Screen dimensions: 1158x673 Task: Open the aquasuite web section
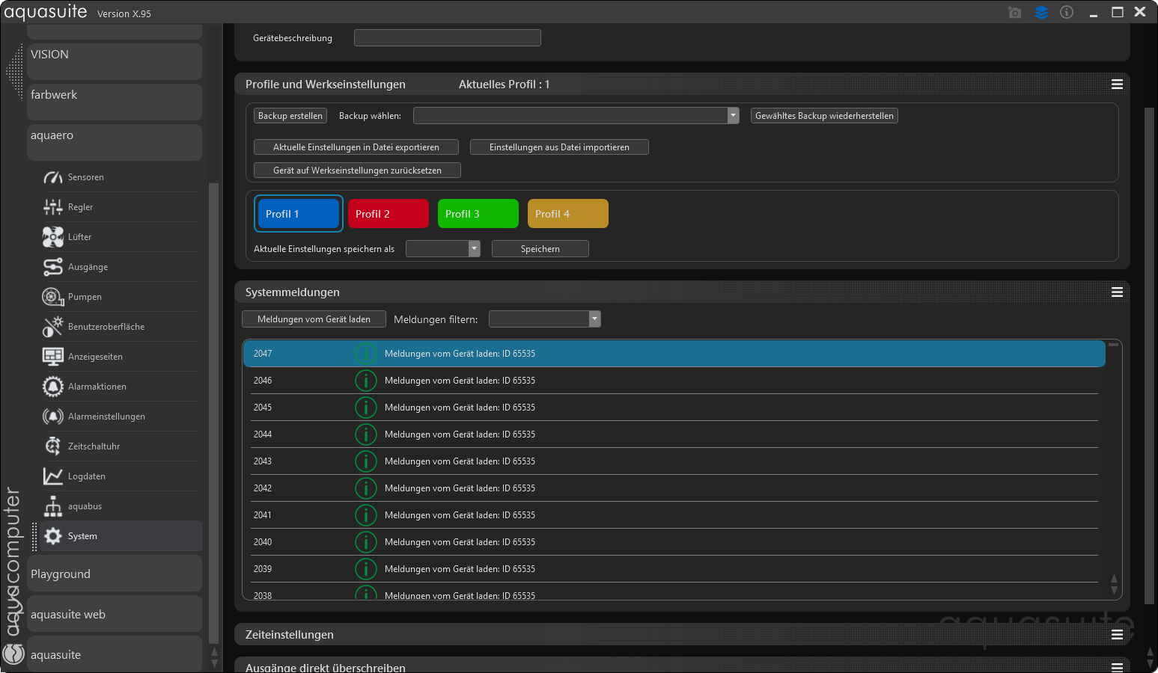point(115,614)
